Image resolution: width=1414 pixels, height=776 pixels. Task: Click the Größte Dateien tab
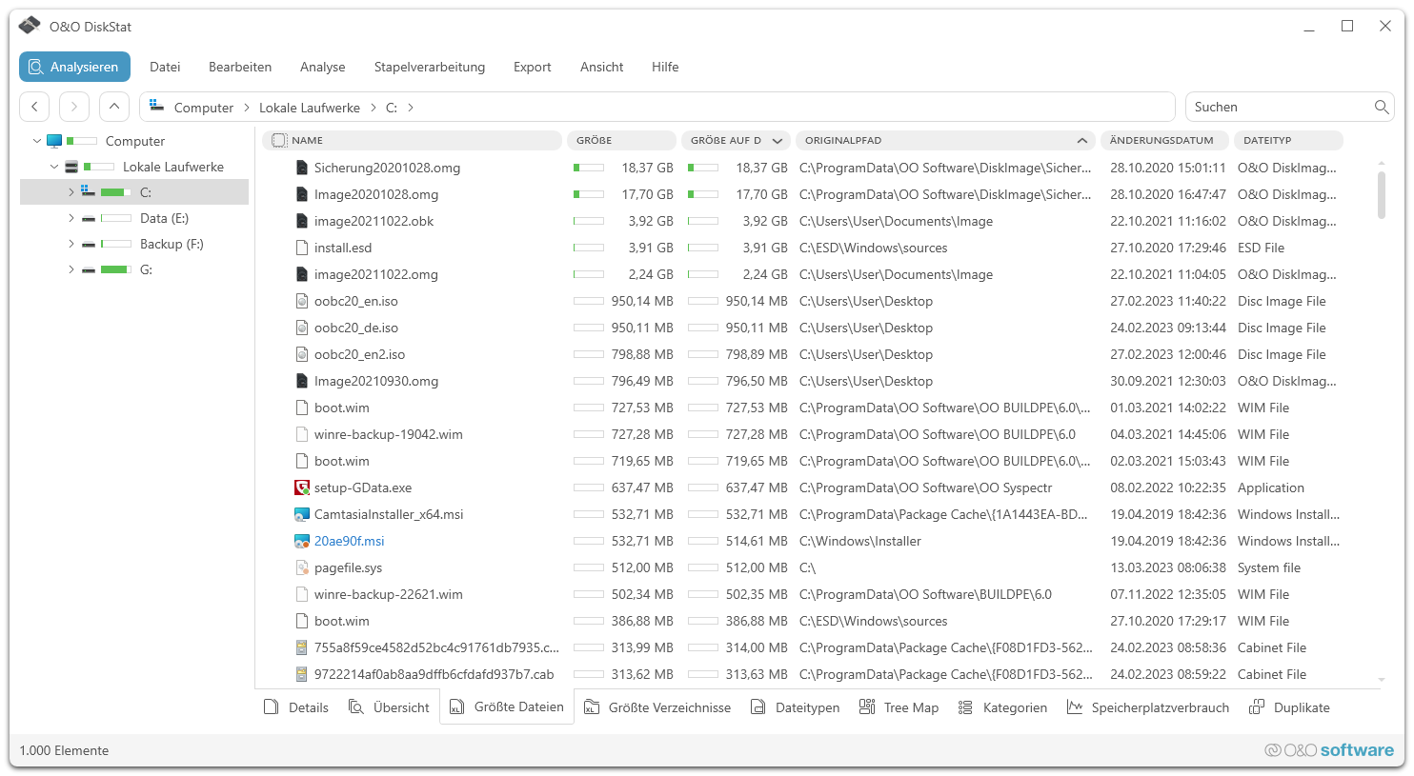pos(507,707)
